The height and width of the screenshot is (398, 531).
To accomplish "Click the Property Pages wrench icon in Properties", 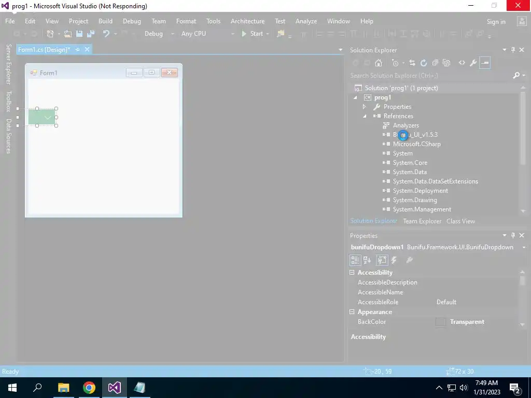I will pos(409,260).
